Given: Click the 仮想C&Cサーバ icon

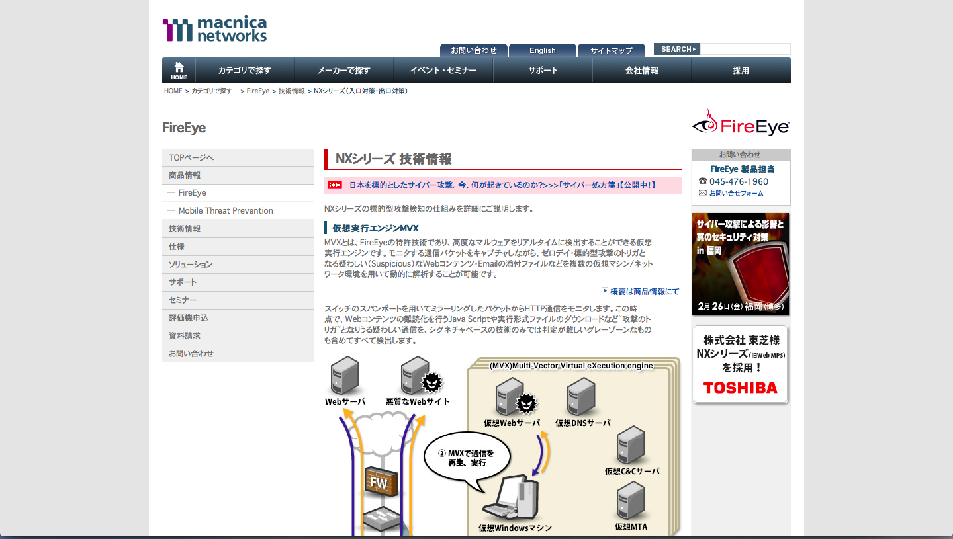Looking at the screenshot, I should 631,445.
